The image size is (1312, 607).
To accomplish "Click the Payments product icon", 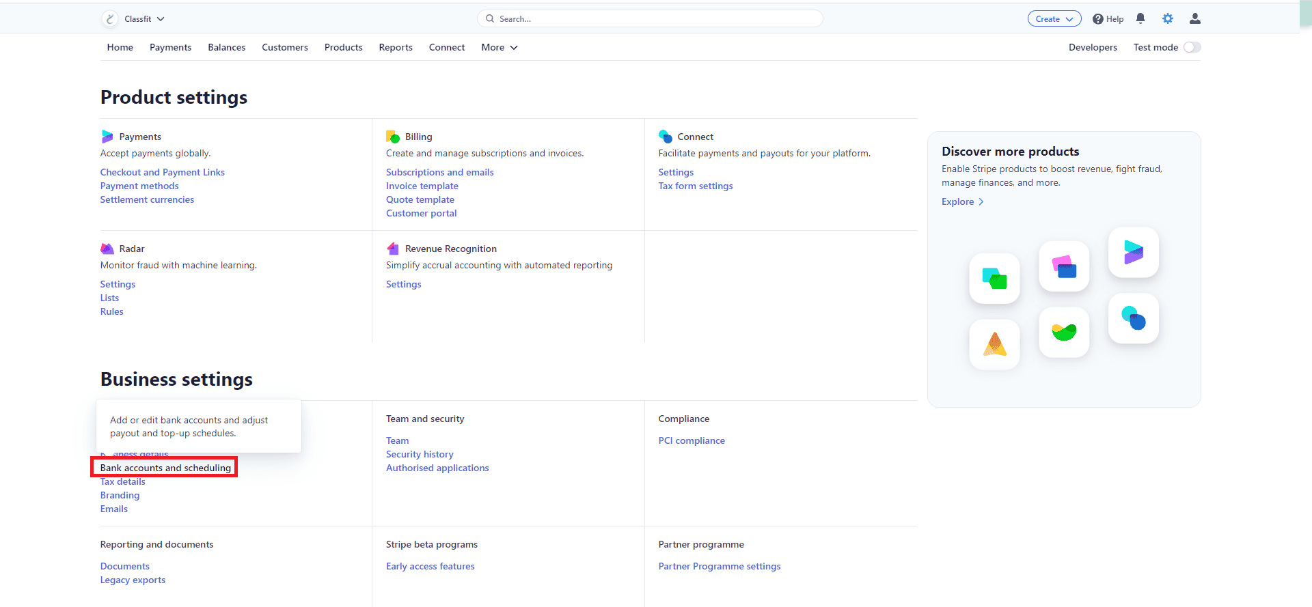I will (107, 137).
